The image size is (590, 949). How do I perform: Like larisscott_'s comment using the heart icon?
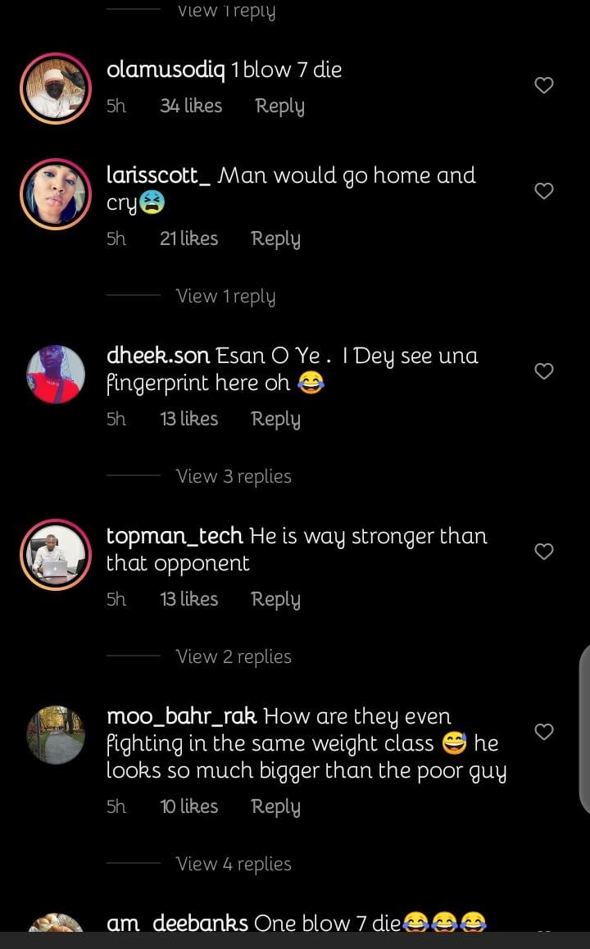click(544, 191)
